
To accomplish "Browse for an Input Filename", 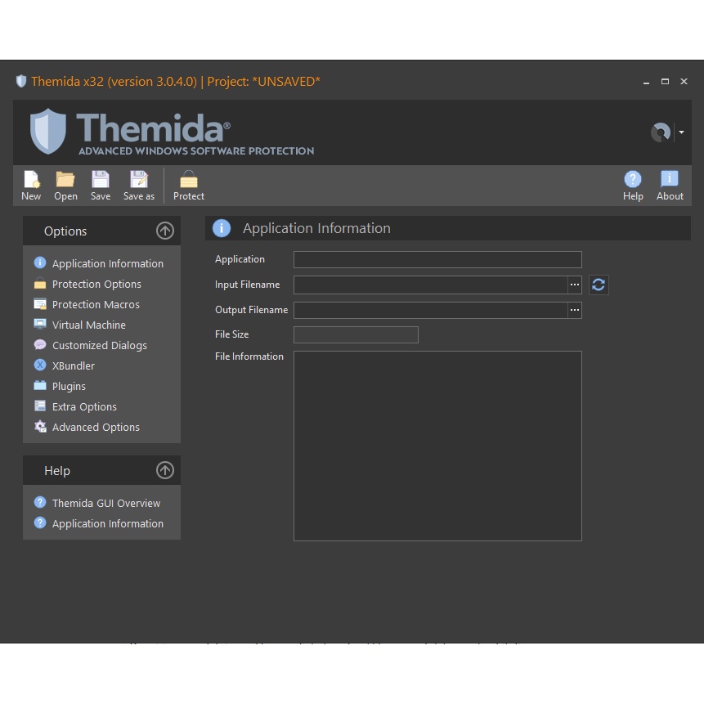I will pyautogui.click(x=575, y=285).
